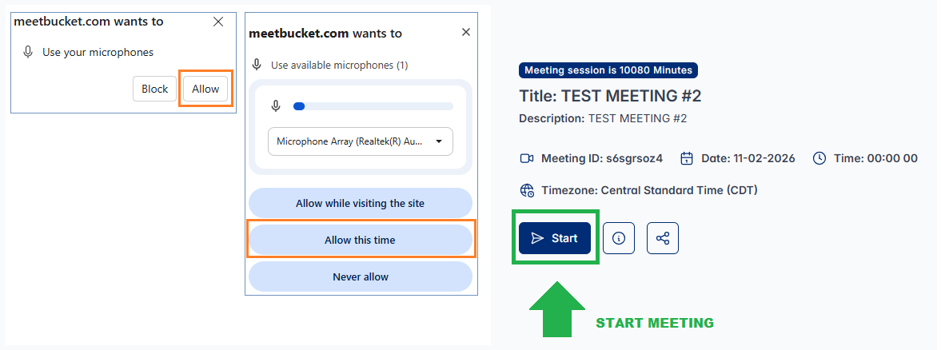Choose Allow while visiting the site
This screenshot has height=350, width=941.
pos(360,203)
